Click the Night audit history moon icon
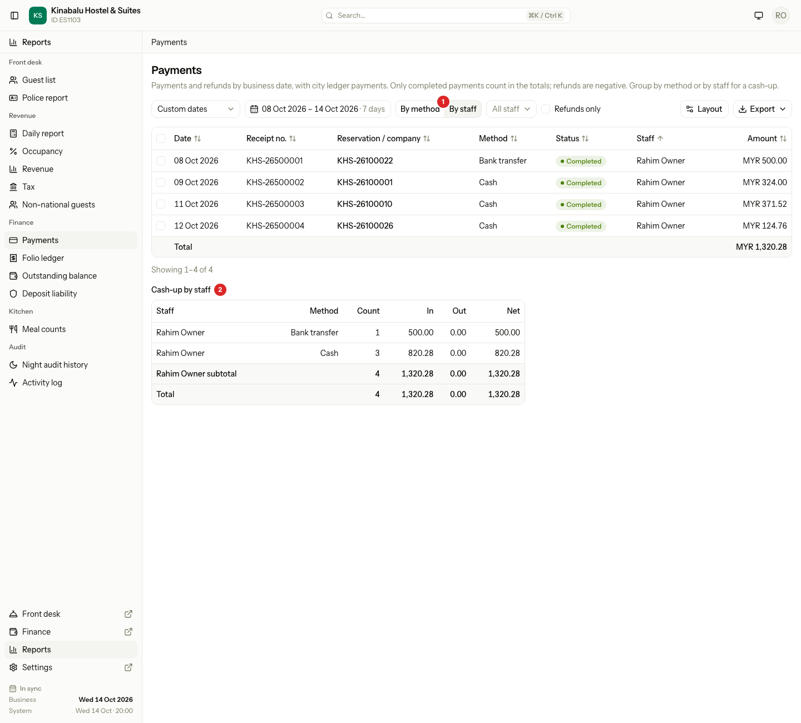The image size is (801, 723). [x=13, y=365]
